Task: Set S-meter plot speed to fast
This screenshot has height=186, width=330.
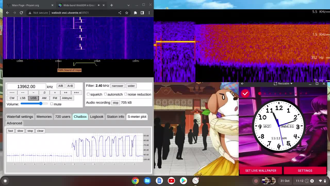Action: coord(11,131)
